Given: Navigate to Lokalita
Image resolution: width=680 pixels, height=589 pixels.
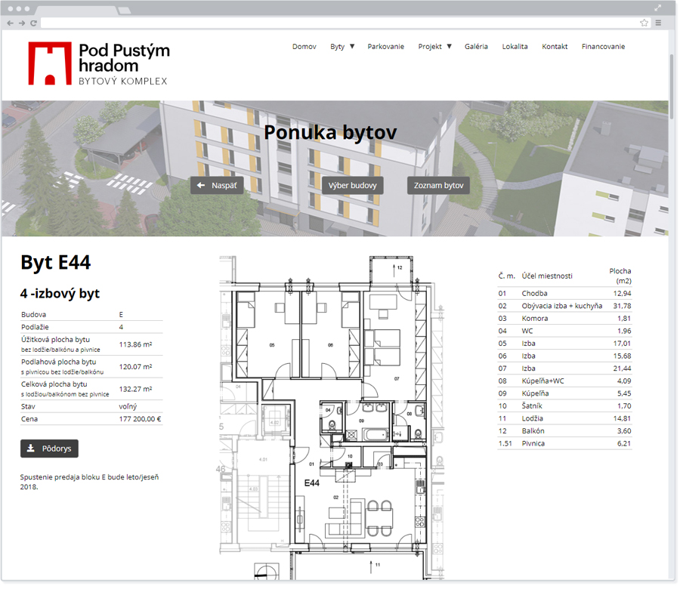Looking at the screenshot, I should pos(515,47).
